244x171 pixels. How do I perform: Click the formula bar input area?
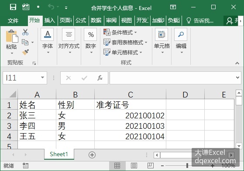[172, 78]
